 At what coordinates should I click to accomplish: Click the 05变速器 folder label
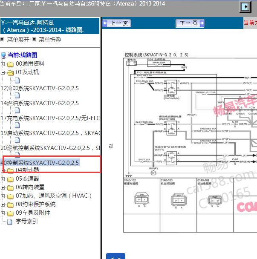point(27,178)
